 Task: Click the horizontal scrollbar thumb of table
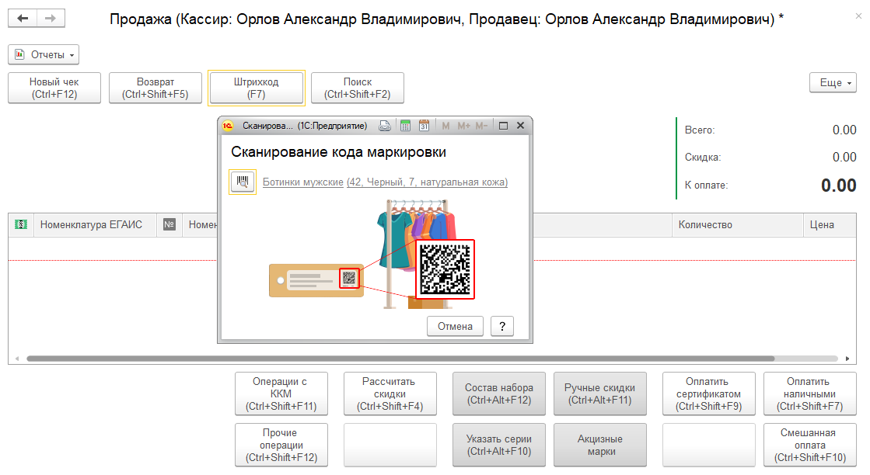click(x=400, y=359)
